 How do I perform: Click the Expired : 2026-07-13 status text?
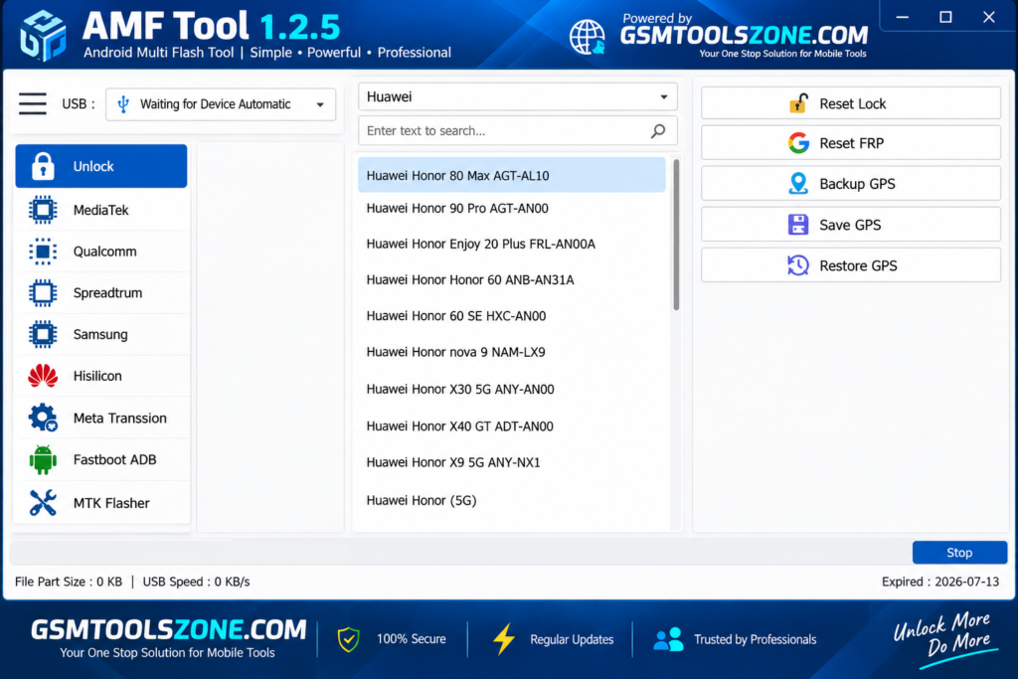coord(940,582)
